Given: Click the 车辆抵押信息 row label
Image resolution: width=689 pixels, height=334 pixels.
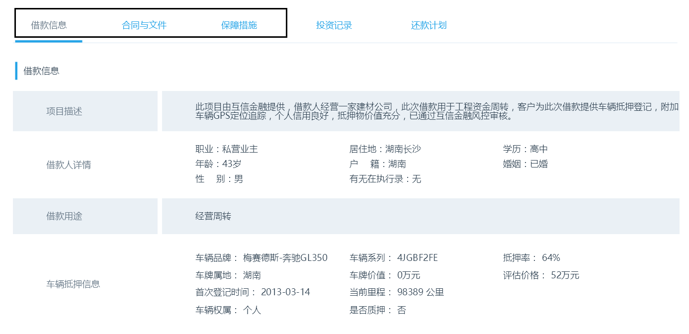Looking at the screenshot, I should click(x=73, y=284).
